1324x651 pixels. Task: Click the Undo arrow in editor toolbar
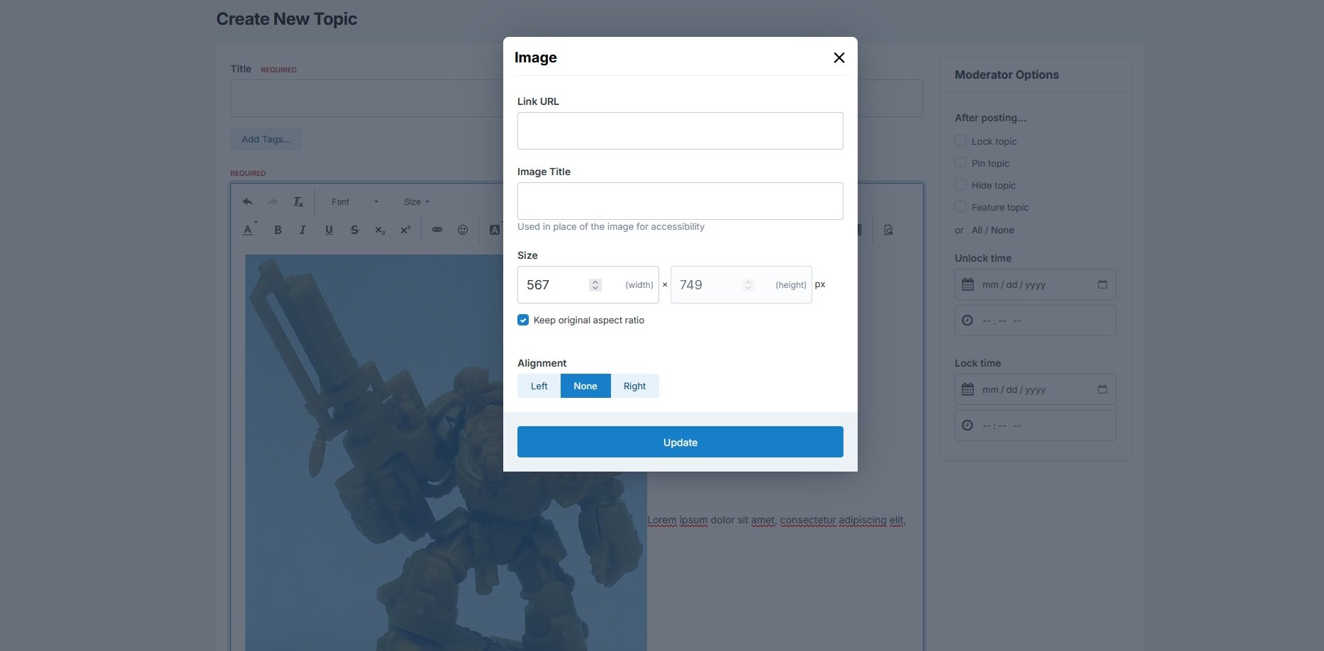pos(247,202)
